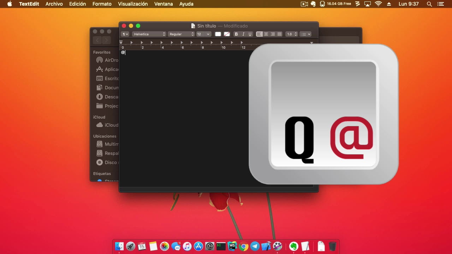The height and width of the screenshot is (254, 452).
Task: Select Descargas in the Finder sidebar
Action: (107, 97)
